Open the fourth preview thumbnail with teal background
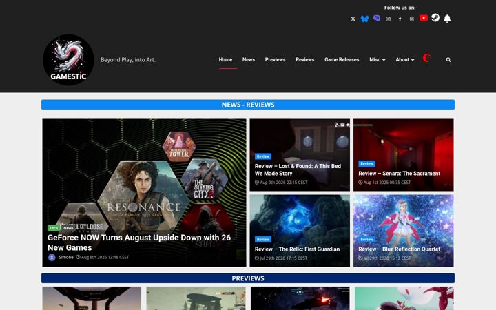496x310 pixels. pos(404,298)
